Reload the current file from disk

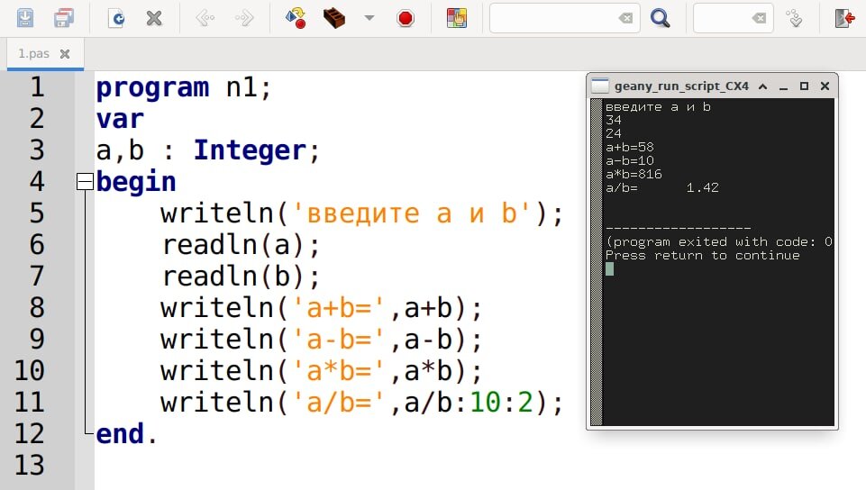pos(116,18)
